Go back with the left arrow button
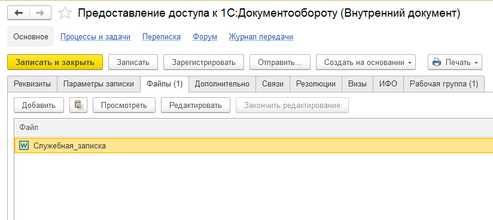493x220 pixels. pyautogui.click(x=19, y=13)
